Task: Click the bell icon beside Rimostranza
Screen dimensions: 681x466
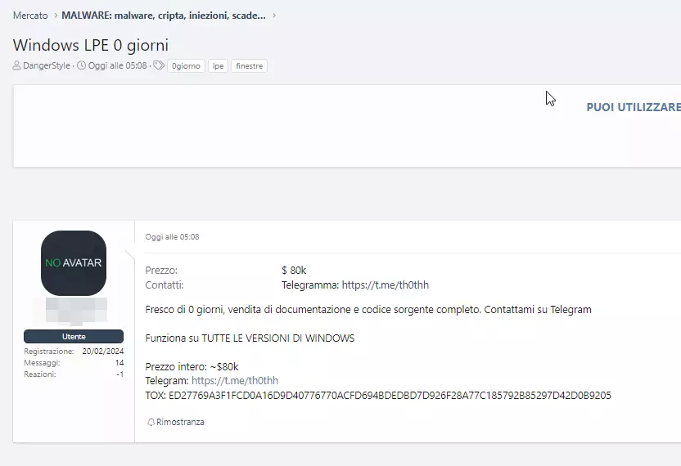Action: pos(151,422)
